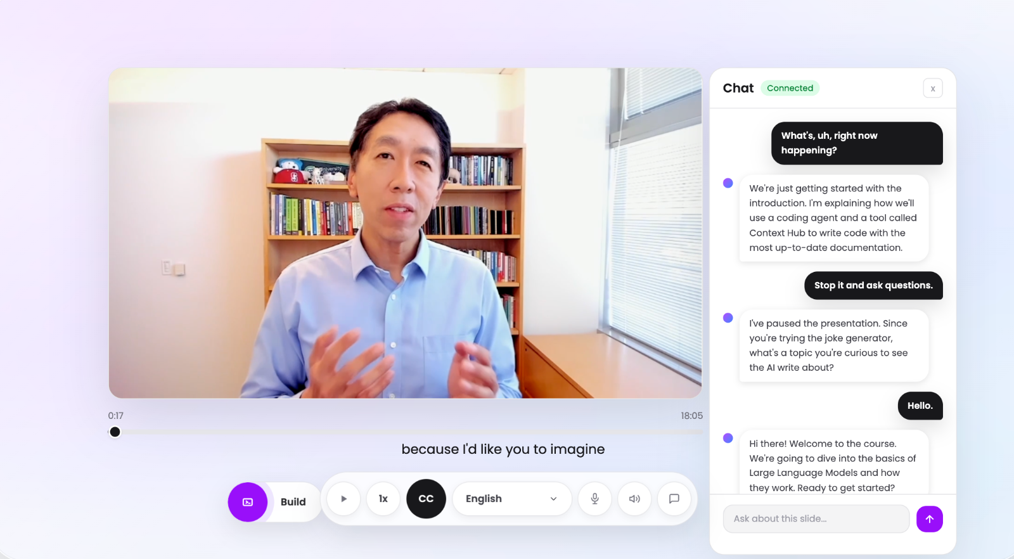Click the assistant avatar dot beside paused reply
This screenshot has height=559, width=1014.
(x=728, y=318)
